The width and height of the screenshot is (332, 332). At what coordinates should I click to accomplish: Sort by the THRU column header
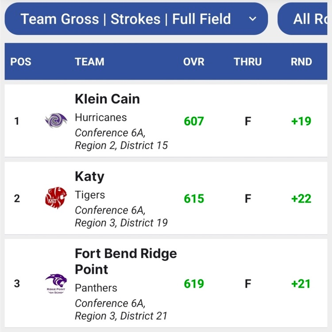point(248,62)
